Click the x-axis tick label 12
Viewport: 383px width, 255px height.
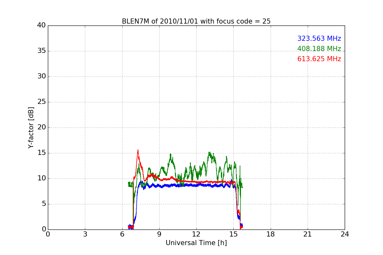coord(196,234)
